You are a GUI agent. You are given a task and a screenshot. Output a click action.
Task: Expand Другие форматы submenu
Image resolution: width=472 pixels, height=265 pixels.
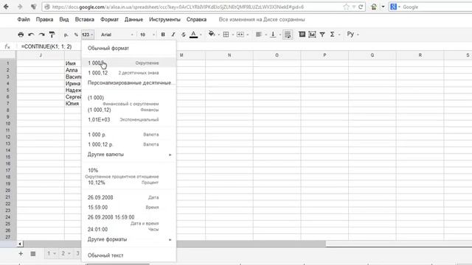[x=129, y=239]
